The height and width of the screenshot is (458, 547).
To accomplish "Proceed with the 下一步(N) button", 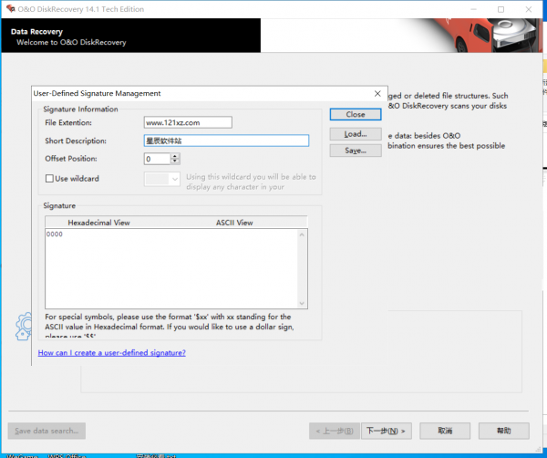I will (387, 432).
